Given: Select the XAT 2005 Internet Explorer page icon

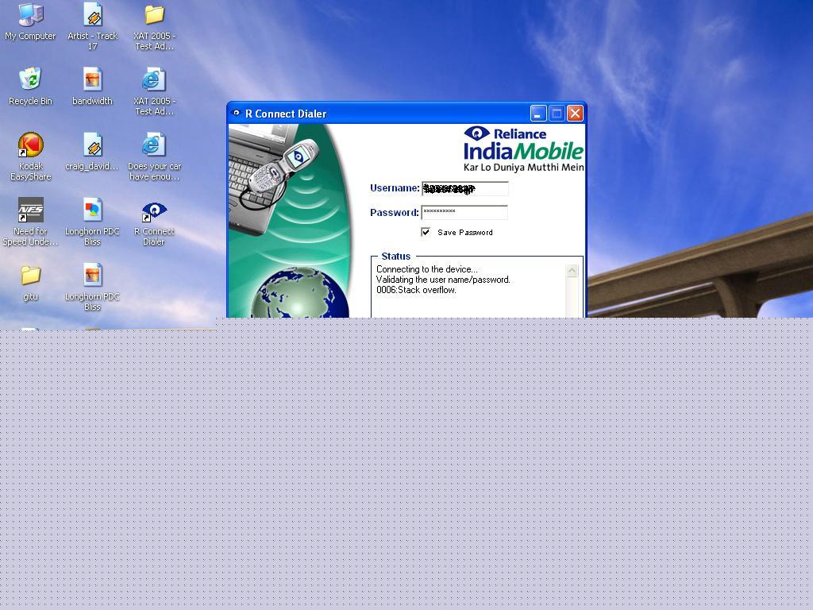Looking at the screenshot, I should (154, 80).
